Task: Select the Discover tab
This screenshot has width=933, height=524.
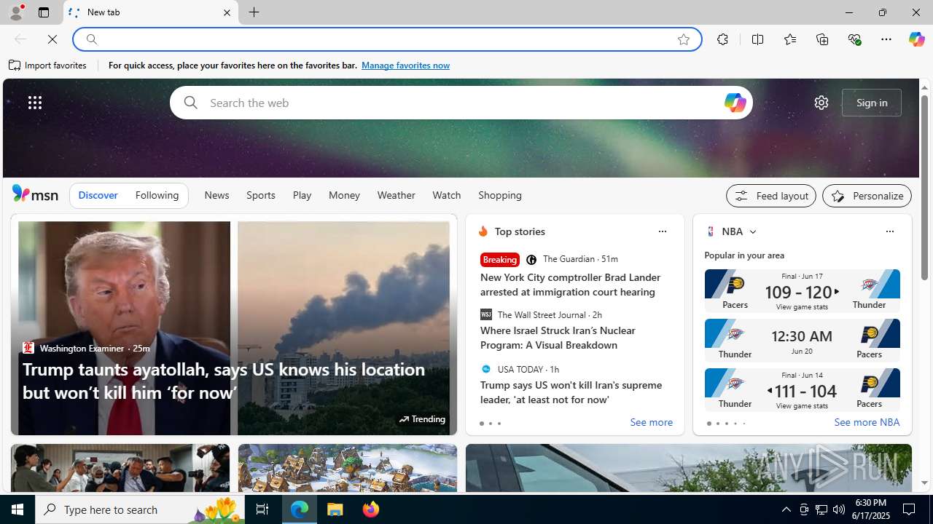Action: tap(98, 196)
